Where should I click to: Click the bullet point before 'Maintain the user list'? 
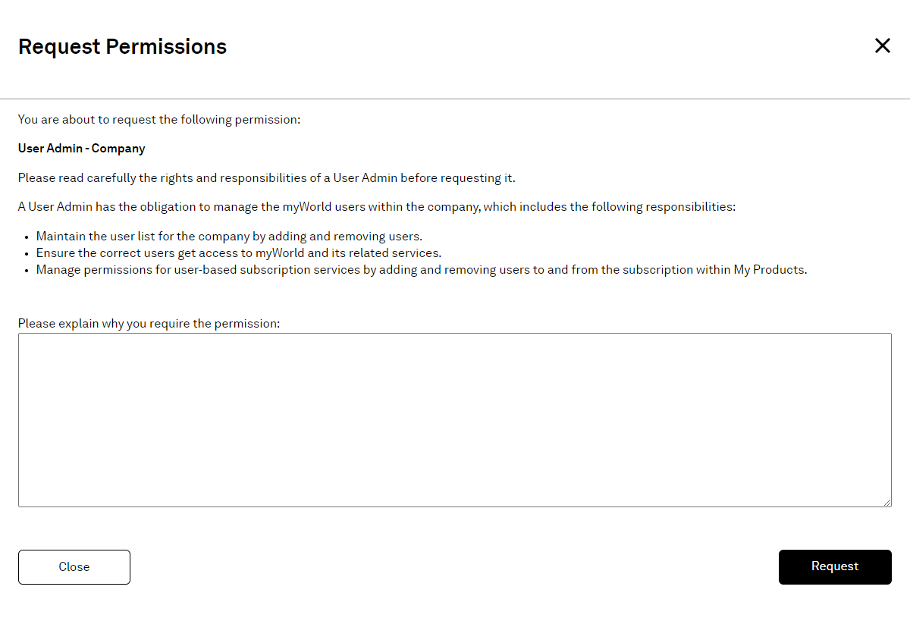27,237
